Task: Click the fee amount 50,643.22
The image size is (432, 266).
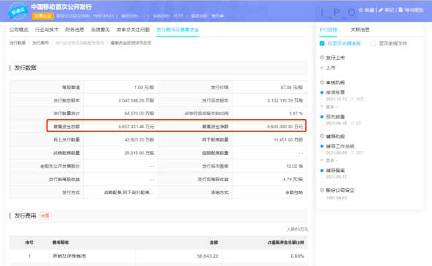Action: (208, 256)
